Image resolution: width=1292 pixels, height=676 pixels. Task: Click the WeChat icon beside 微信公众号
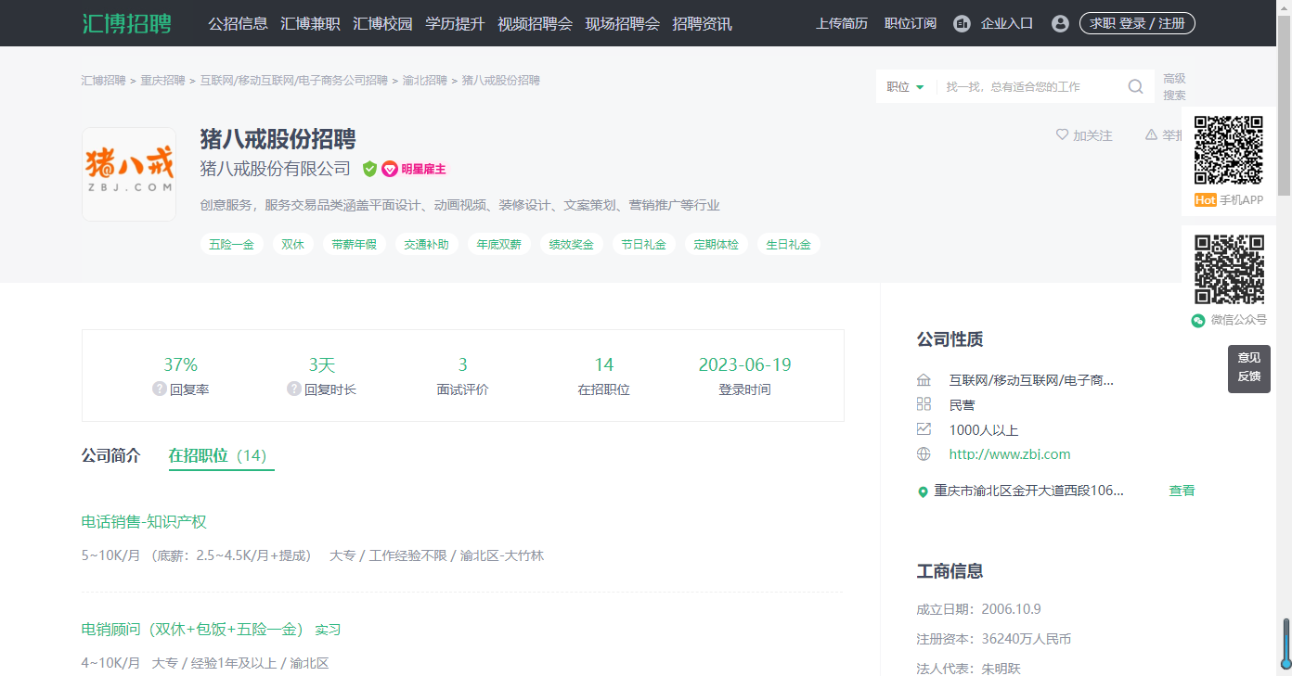[1198, 320]
